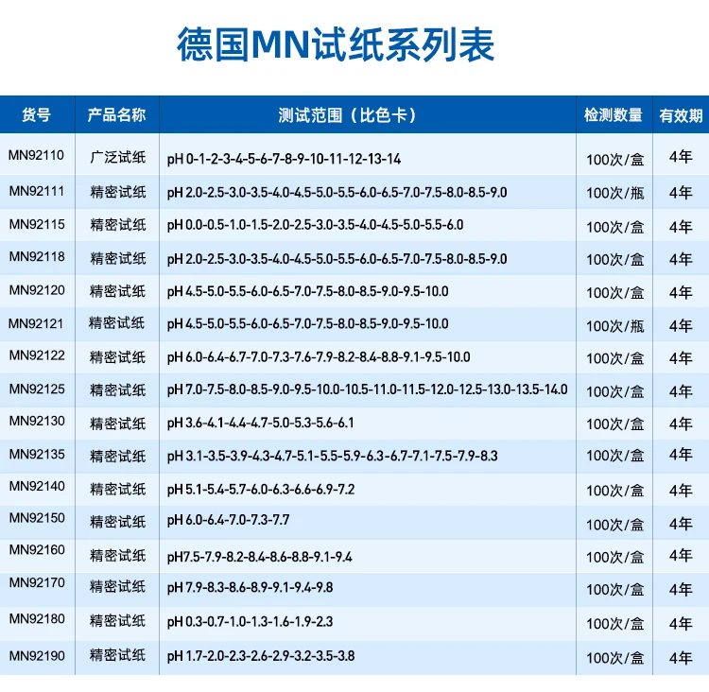Click product number MN92190
Image resolution: width=709 pixels, height=692 pixels.
pyautogui.click(x=37, y=655)
